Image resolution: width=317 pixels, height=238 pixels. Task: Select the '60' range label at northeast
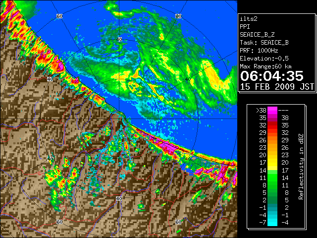[178, 16]
